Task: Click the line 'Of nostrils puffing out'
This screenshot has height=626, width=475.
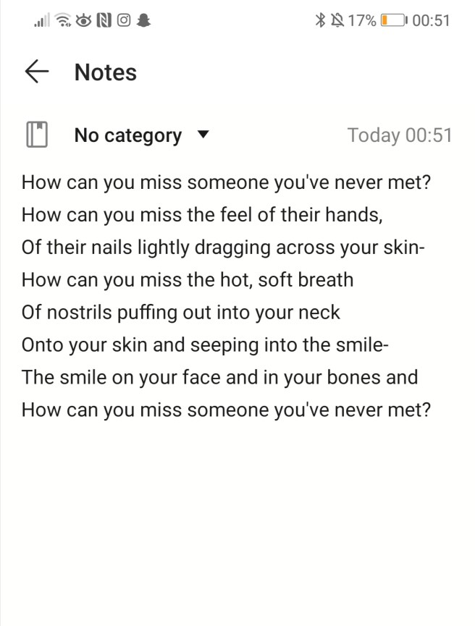Action: 180,312
